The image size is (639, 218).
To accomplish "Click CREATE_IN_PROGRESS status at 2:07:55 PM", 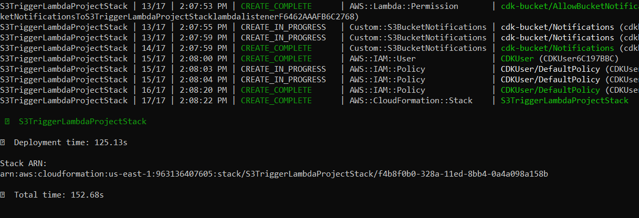I will pos(283,27).
